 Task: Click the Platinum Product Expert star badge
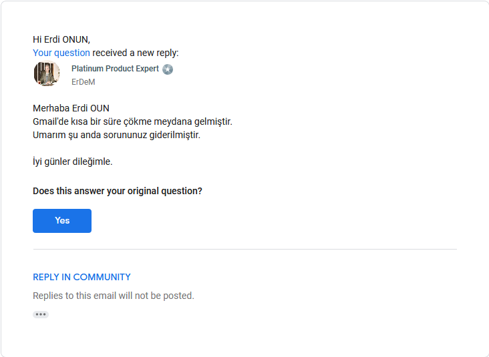pos(168,69)
